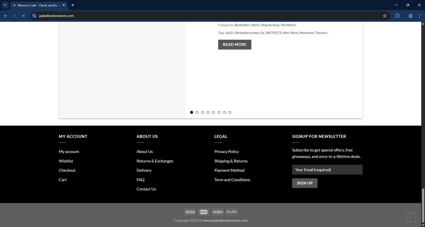Expand the tab search dropdown arrow
The width and height of the screenshot is (425, 227).
(x=5, y=5)
